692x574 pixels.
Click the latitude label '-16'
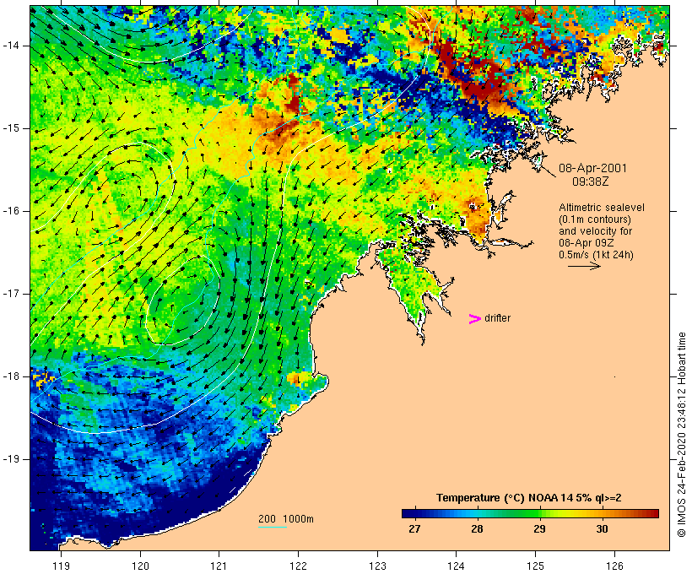tap(11, 211)
